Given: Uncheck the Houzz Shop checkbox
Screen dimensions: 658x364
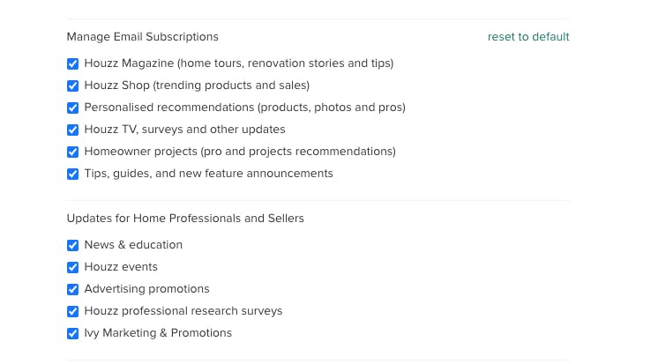Looking at the screenshot, I should pos(72,86).
